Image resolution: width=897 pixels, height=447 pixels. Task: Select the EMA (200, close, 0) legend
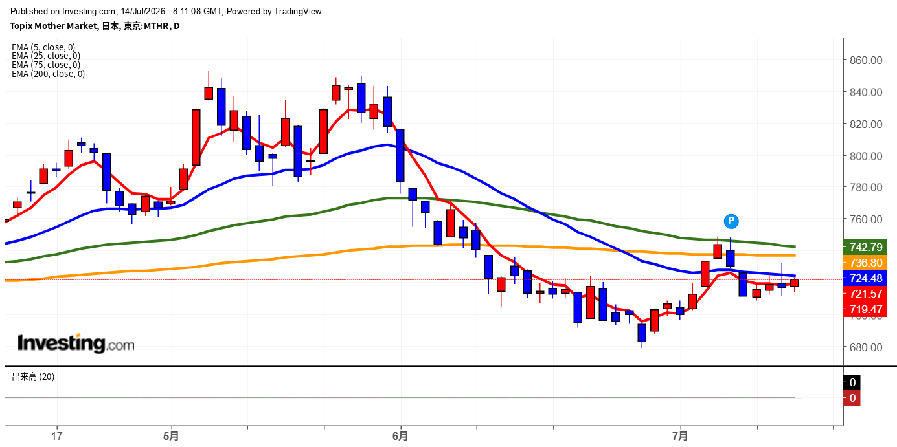[48, 74]
